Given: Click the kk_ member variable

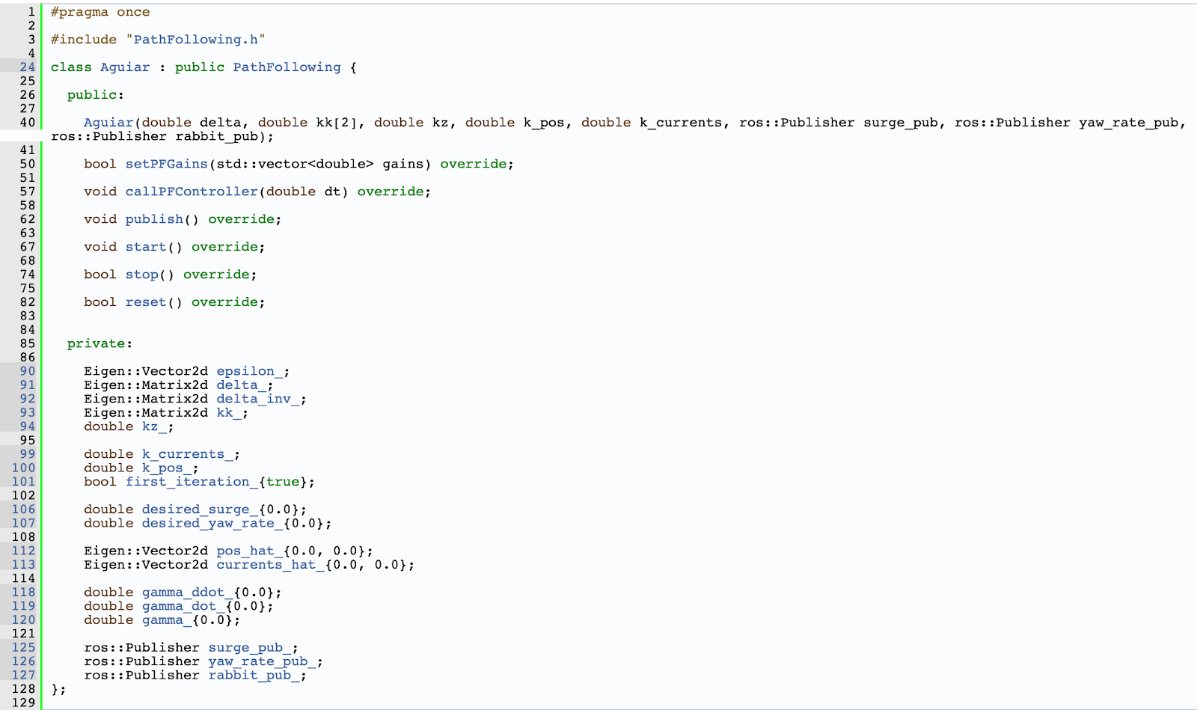Looking at the screenshot, I should click(229, 413).
